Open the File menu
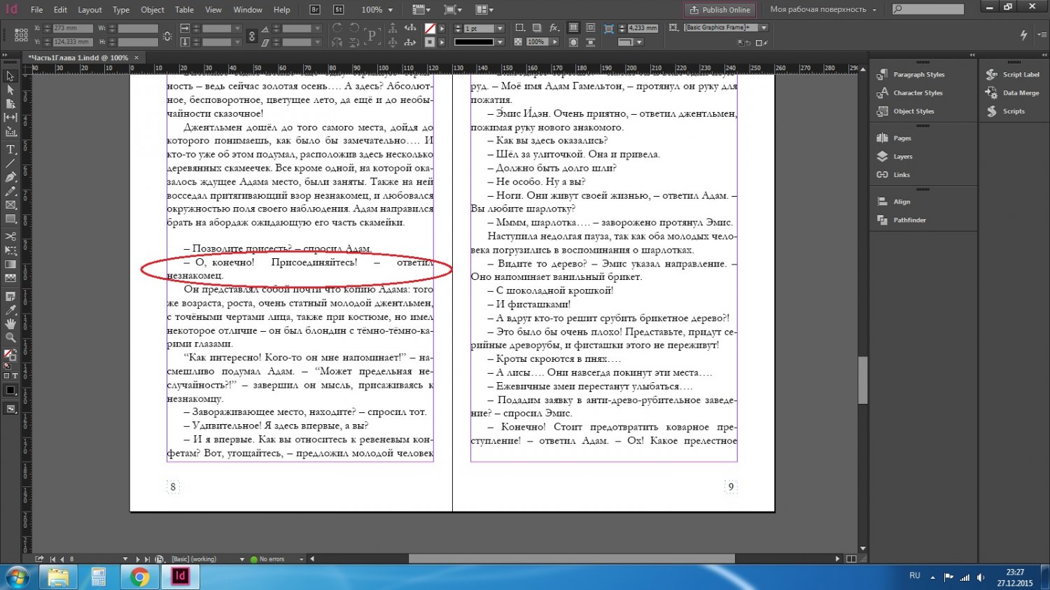Screen dimensions: 1050x590 tap(37, 10)
